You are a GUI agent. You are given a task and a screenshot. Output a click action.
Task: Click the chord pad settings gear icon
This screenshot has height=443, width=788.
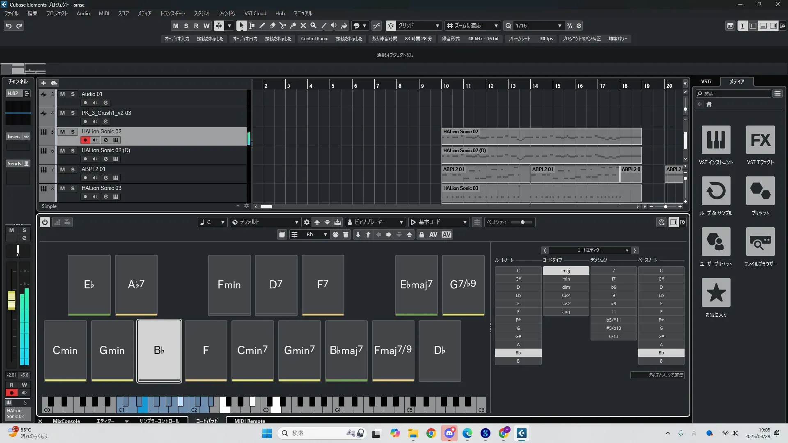point(307,222)
